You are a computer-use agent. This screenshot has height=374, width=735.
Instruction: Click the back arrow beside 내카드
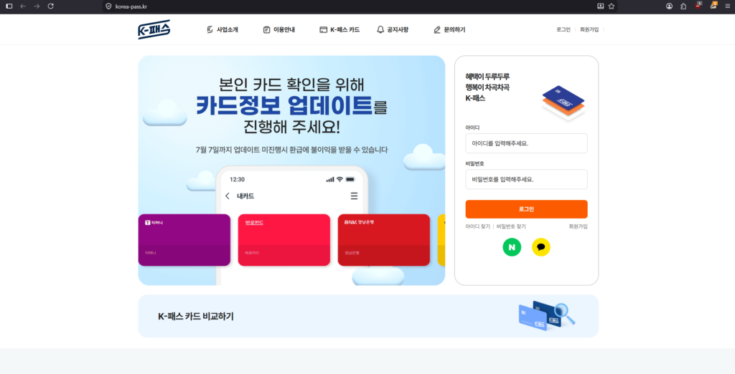pyautogui.click(x=228, y=196)
